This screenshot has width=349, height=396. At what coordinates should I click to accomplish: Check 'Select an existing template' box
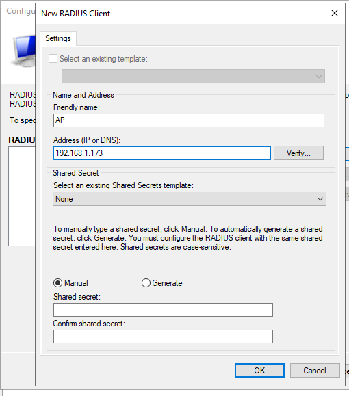[53, 59]
